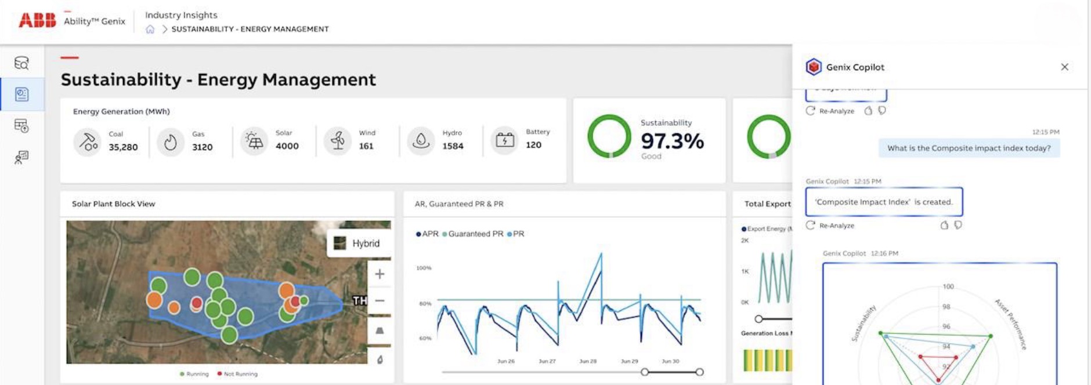This screenshot has width=1091, height=385.
Task: Click the 'Running' map legend entry
Action: click(x=194, y=374)
